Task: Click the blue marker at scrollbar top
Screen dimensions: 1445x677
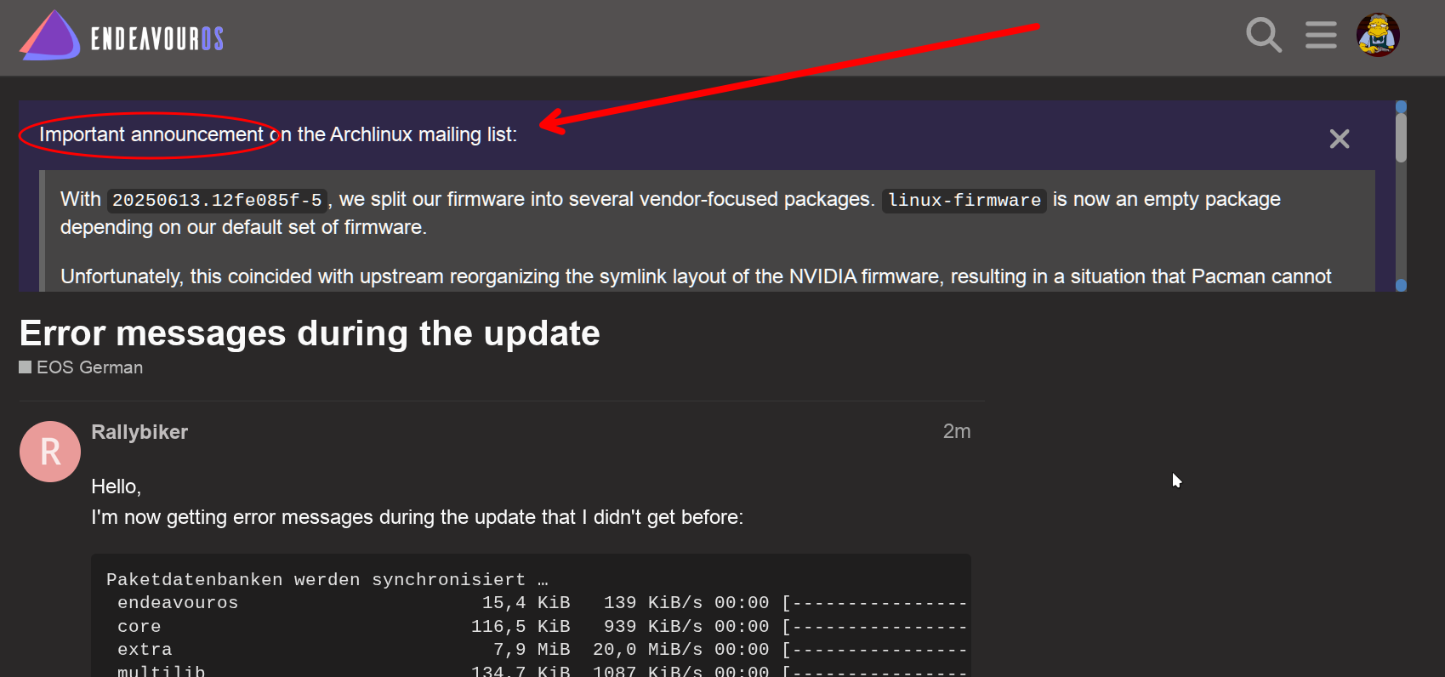Action: [1401, 106]
